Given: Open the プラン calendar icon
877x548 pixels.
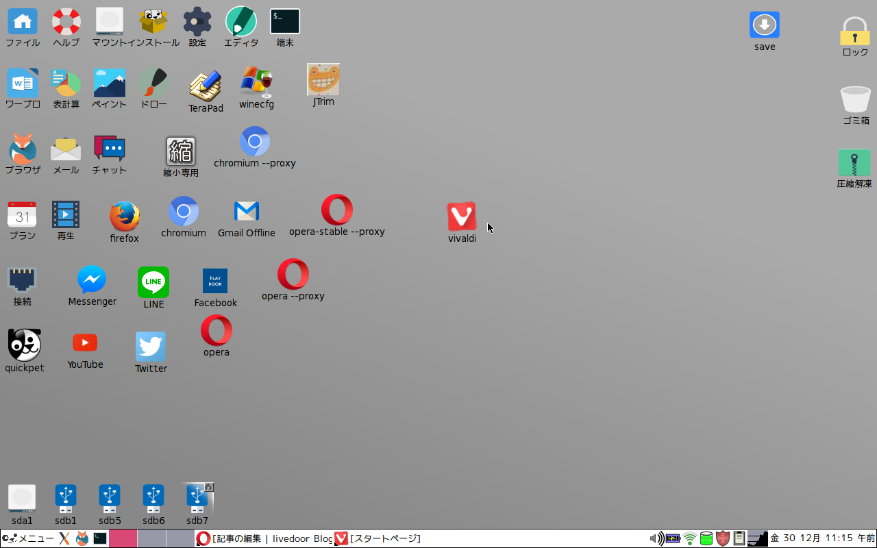Looking at the screenshot, I should point(23,214).
